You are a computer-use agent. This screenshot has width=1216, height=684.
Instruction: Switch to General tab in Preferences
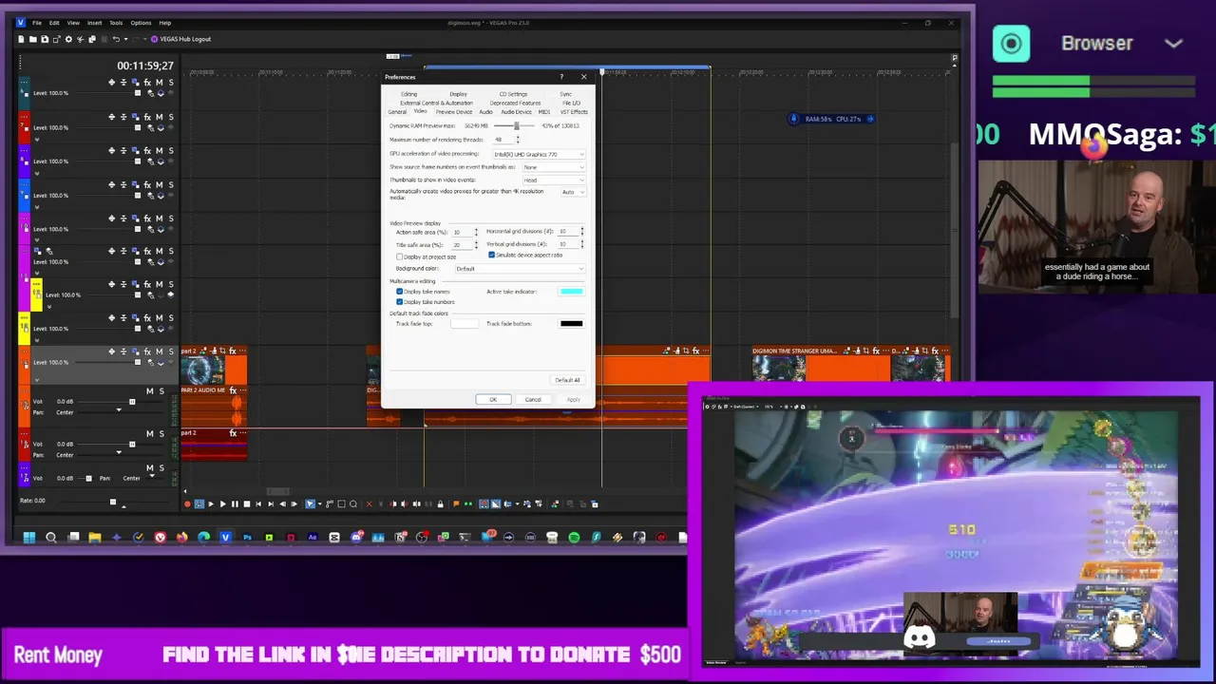point(397,112)
